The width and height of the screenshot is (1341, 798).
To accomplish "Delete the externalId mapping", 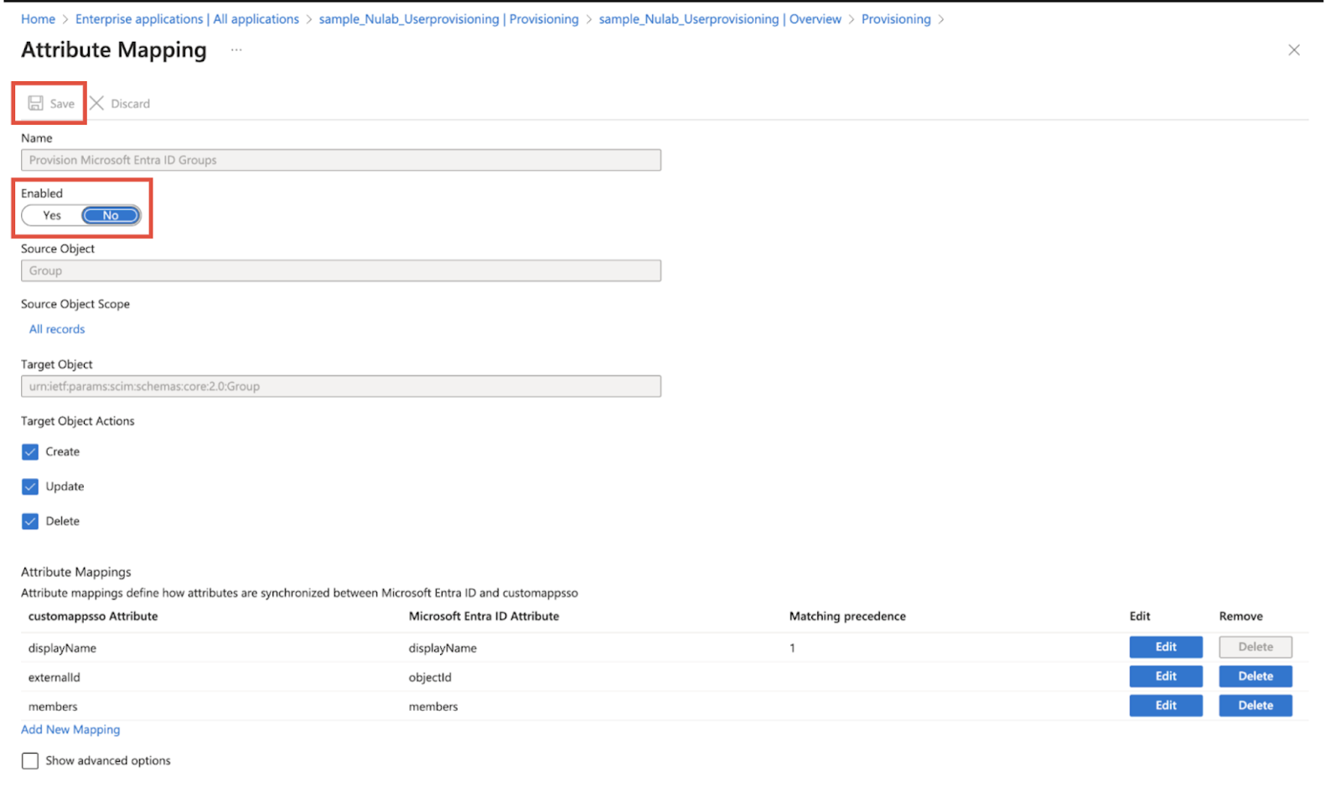I will tap(1256, 677).
